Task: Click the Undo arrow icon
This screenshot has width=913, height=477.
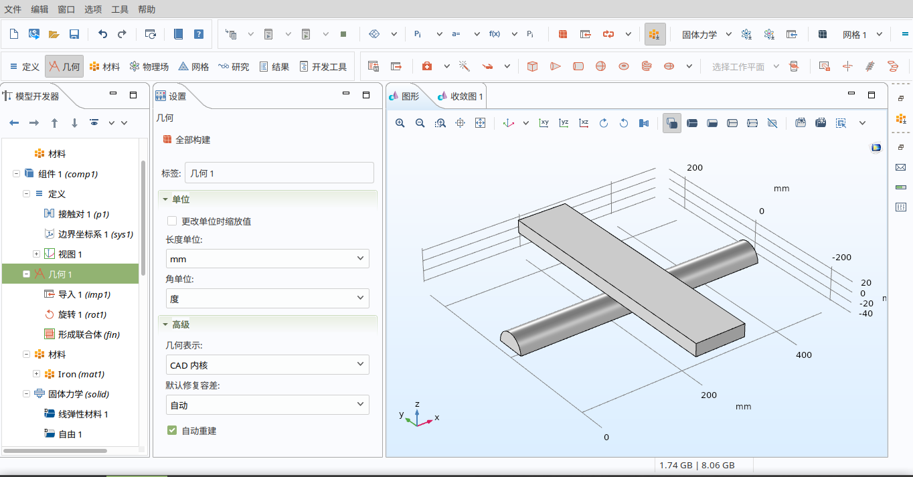Action: coord(102,34)
